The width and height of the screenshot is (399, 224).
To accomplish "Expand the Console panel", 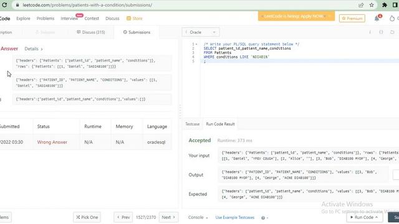I will pyautogui.click(x=198, y=217).
